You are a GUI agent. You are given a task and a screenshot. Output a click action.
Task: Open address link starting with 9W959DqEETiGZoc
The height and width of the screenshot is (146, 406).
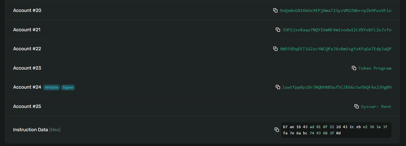(x=335, y=49)
